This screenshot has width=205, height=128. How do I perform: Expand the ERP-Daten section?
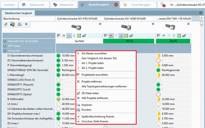(5, 46)
